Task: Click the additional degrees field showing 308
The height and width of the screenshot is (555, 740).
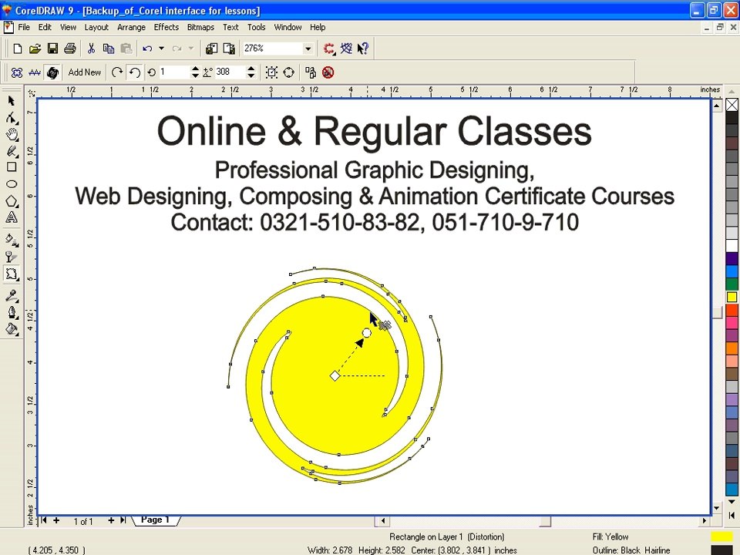Action: pyautogui.click(x=230, y=72)
